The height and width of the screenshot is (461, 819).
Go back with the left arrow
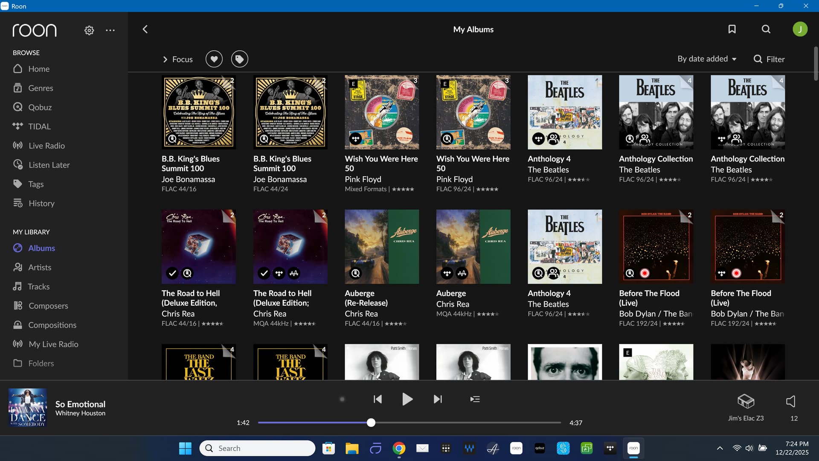point(145,29)
